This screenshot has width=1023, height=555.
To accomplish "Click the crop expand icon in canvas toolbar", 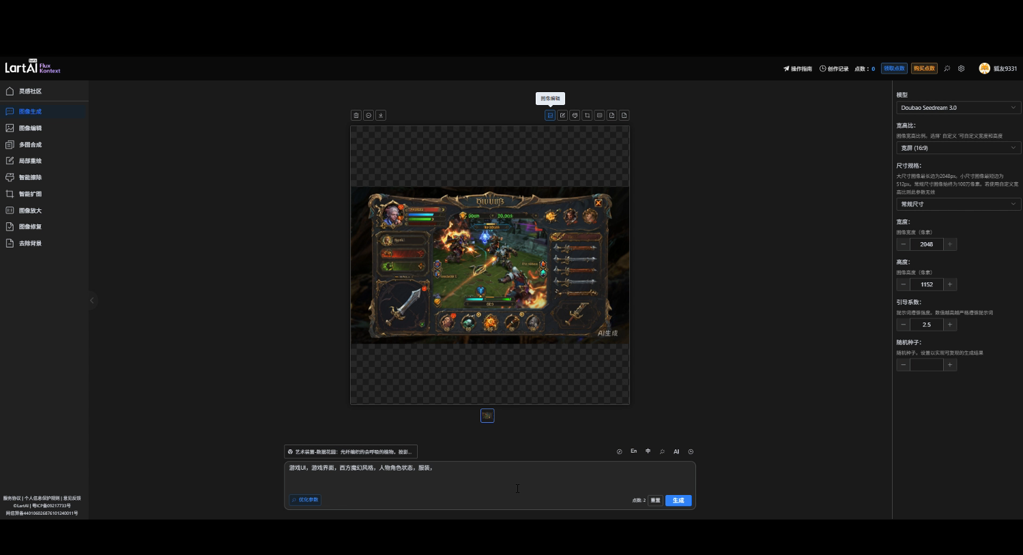I will coord(587,115).
